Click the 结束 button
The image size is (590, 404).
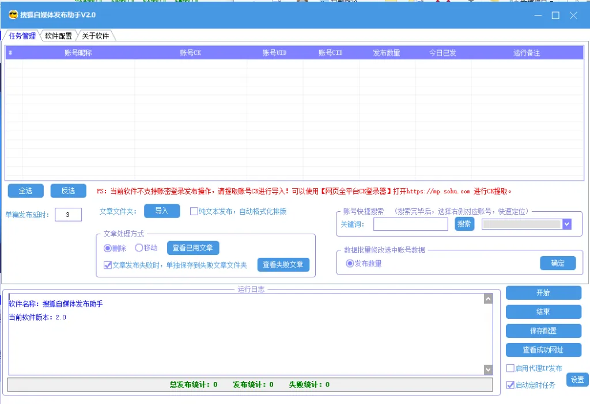coord(543,311)
